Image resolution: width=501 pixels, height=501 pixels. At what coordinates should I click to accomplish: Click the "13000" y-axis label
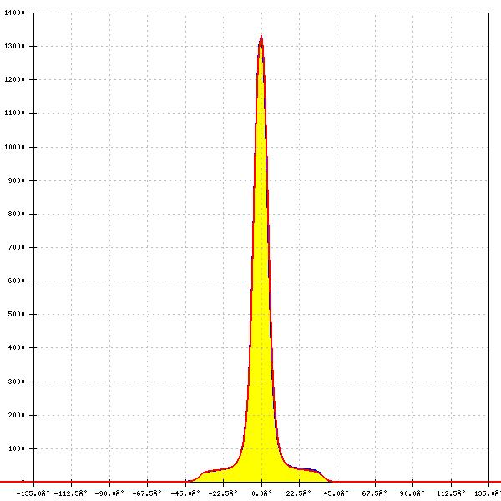click(x=14, y=46)
